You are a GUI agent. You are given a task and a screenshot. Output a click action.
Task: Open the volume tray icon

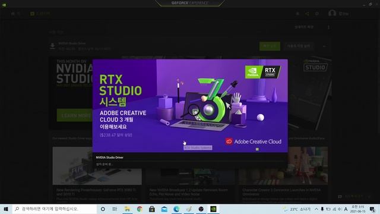click(340, 209)
